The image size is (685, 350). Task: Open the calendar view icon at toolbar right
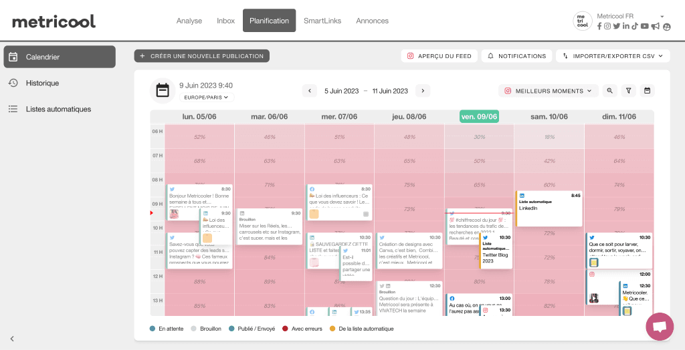coord(647,91)
